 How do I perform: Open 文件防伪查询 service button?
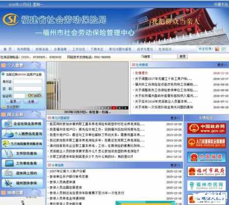tap(22, 153)
